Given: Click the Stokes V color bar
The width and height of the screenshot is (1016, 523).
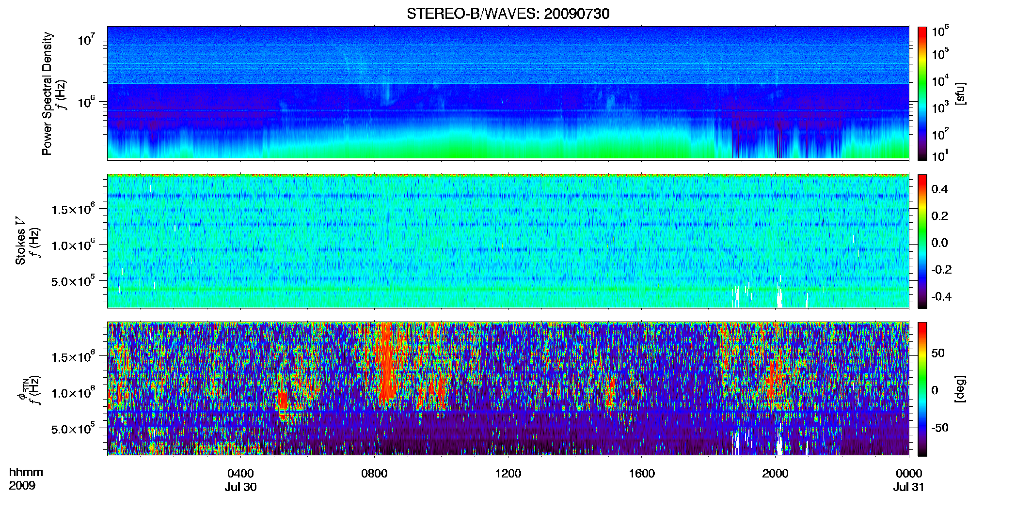Looking at the screenshot, I should pyautogui.click(x=922, y=241).
